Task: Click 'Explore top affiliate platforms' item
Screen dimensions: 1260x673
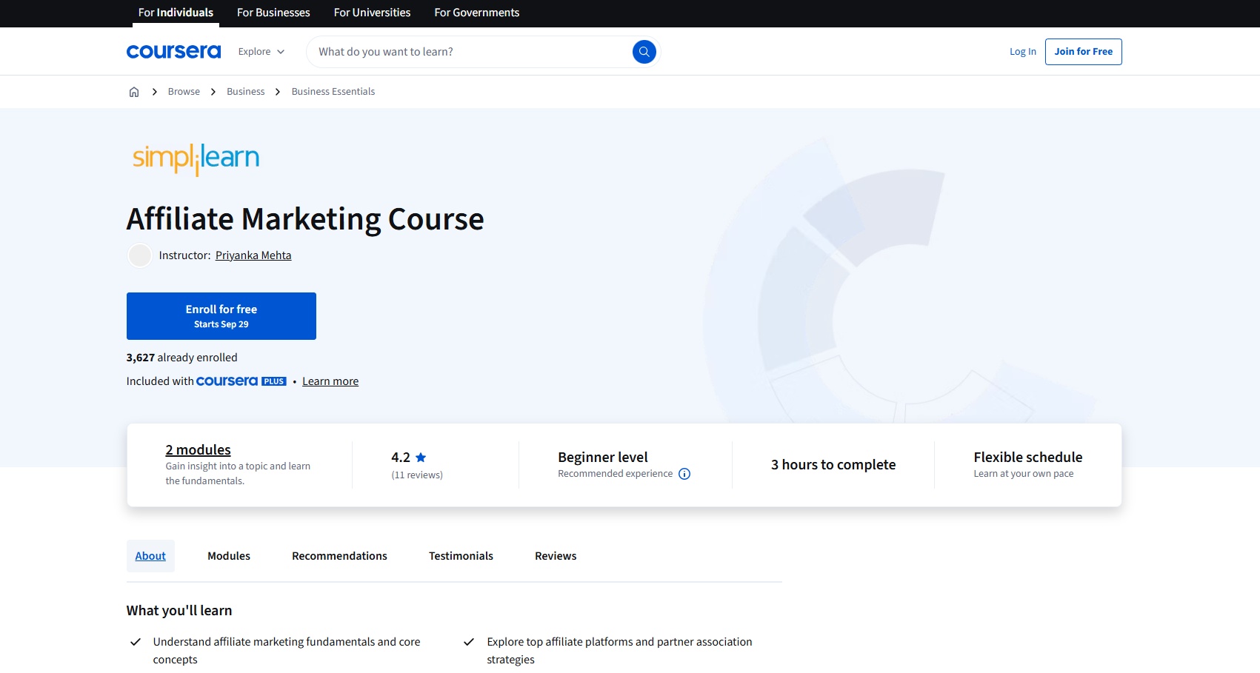Action: click(x=619, y=651)
